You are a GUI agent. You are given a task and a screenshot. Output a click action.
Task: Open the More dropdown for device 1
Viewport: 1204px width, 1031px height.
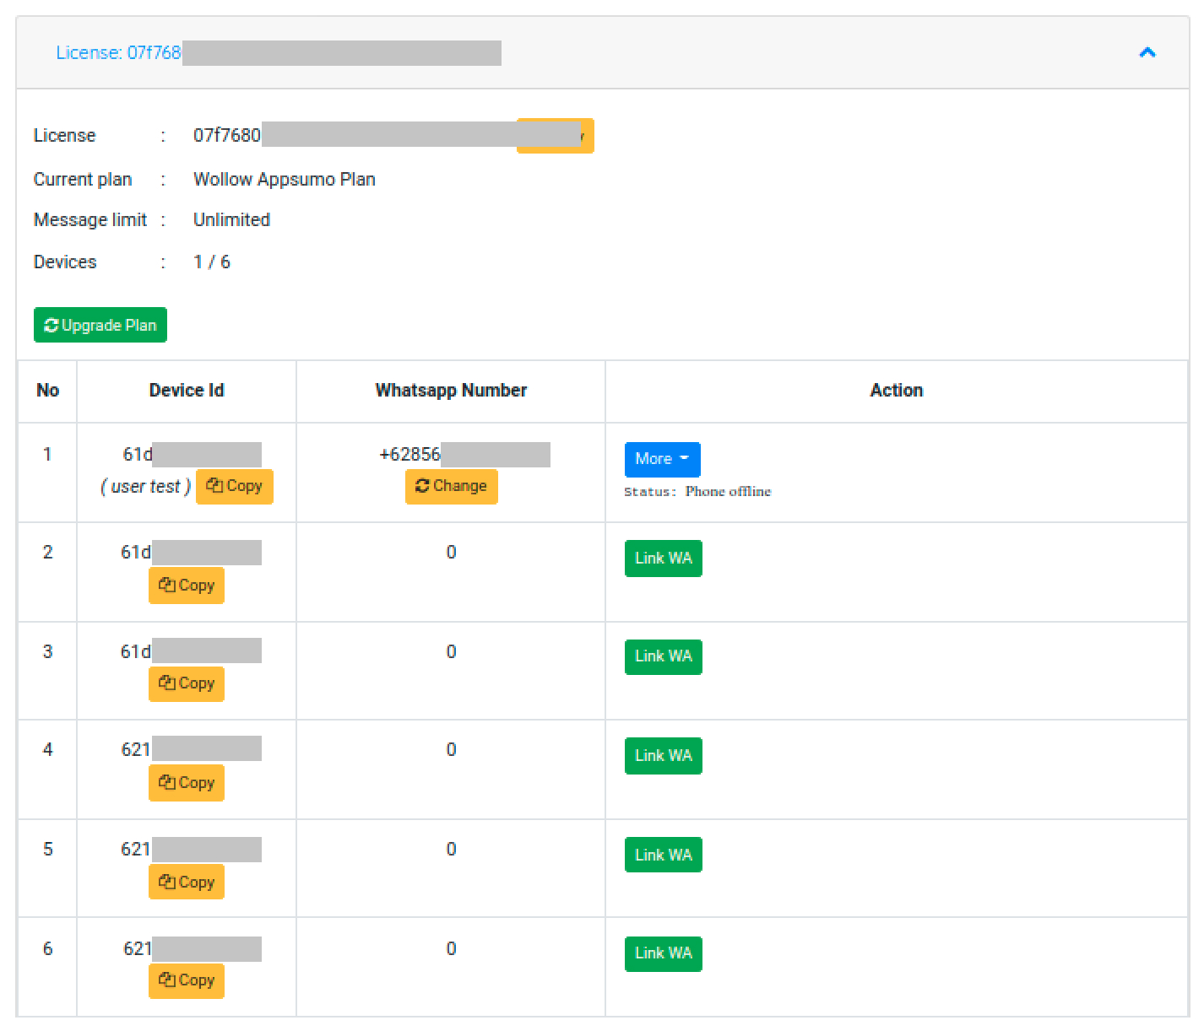(663, 459)
